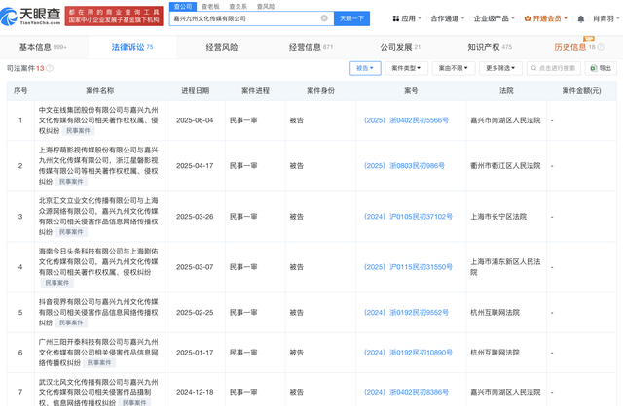This screenshot has height=406, width=623.
Task: Click the info icon next to 历史信息
Action: click(x=601, y=47)
